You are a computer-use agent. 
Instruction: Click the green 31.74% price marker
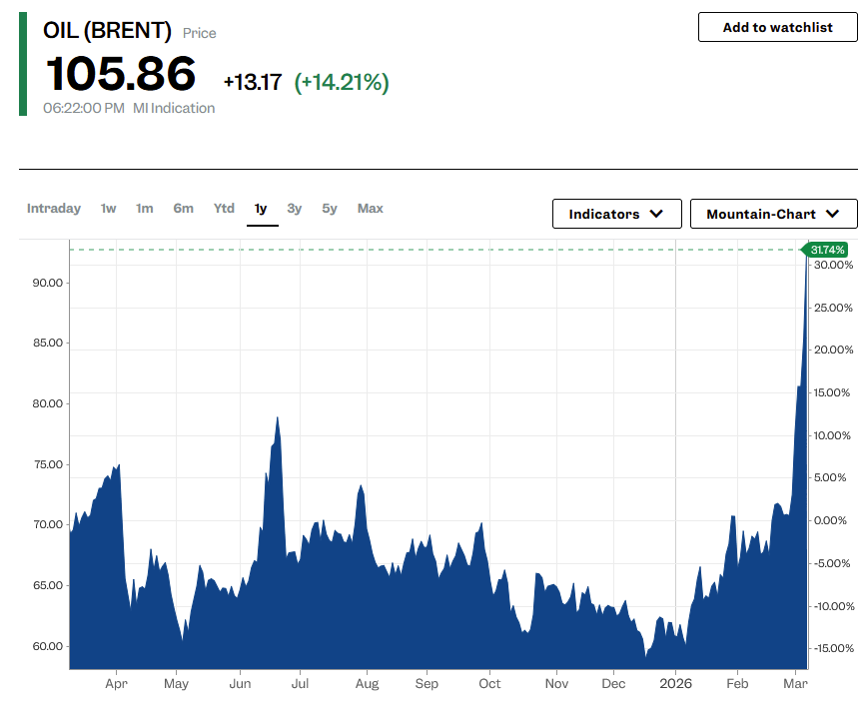click(x=828, y=250)
